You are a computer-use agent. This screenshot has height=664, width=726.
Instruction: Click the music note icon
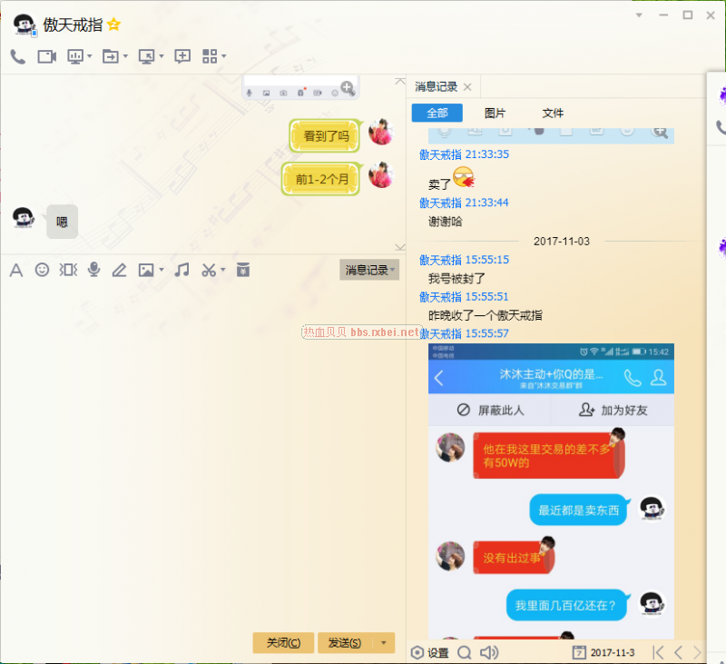click(182, 270)
